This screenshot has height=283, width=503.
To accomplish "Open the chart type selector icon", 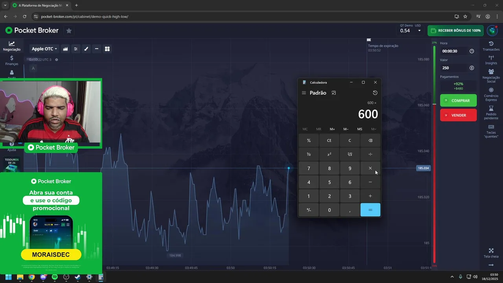I will (65, 49).
